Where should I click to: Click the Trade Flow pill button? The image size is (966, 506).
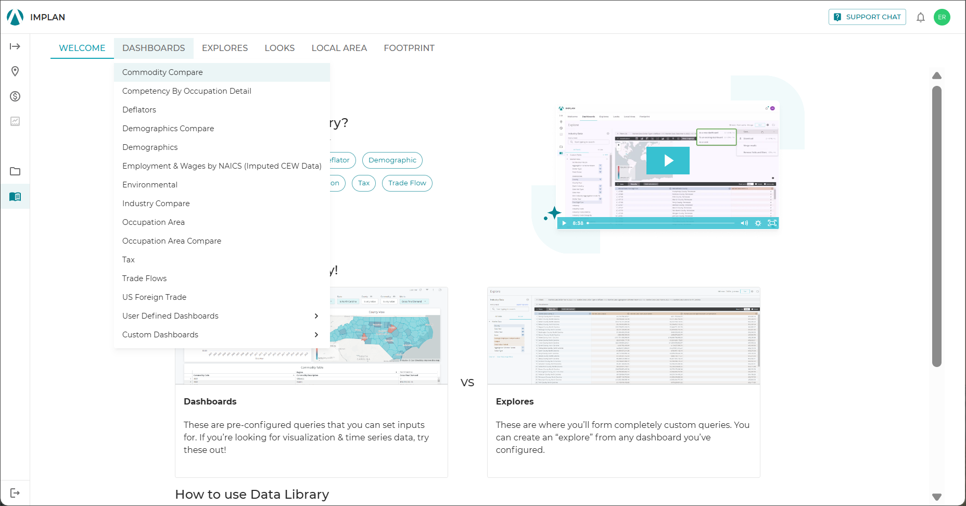coord(407,183)
